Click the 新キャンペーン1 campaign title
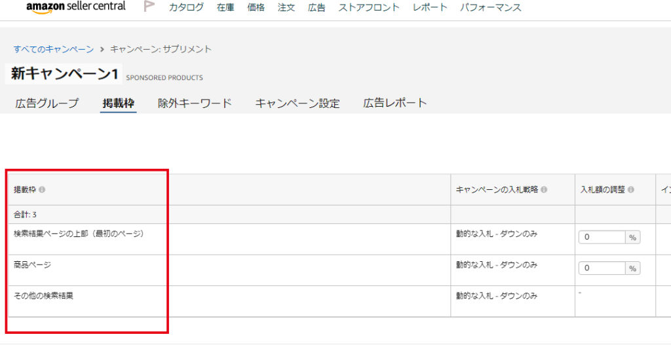Viewport: 671px width, 345px height. click(x=64, y=73)
